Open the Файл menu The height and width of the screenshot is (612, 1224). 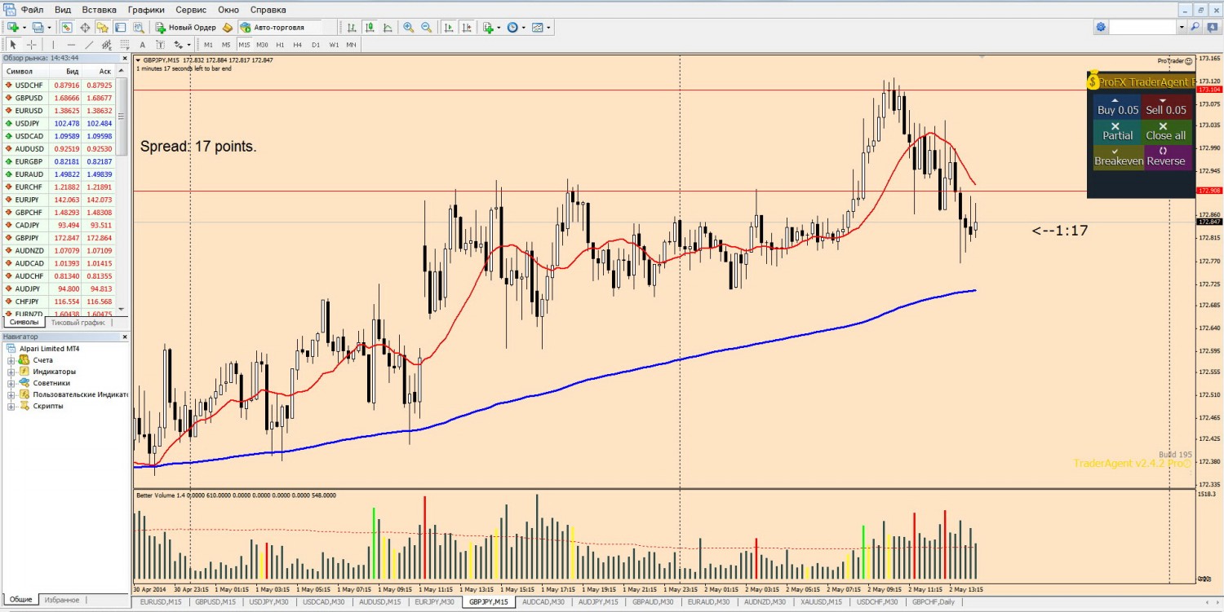tap(33, 10)
